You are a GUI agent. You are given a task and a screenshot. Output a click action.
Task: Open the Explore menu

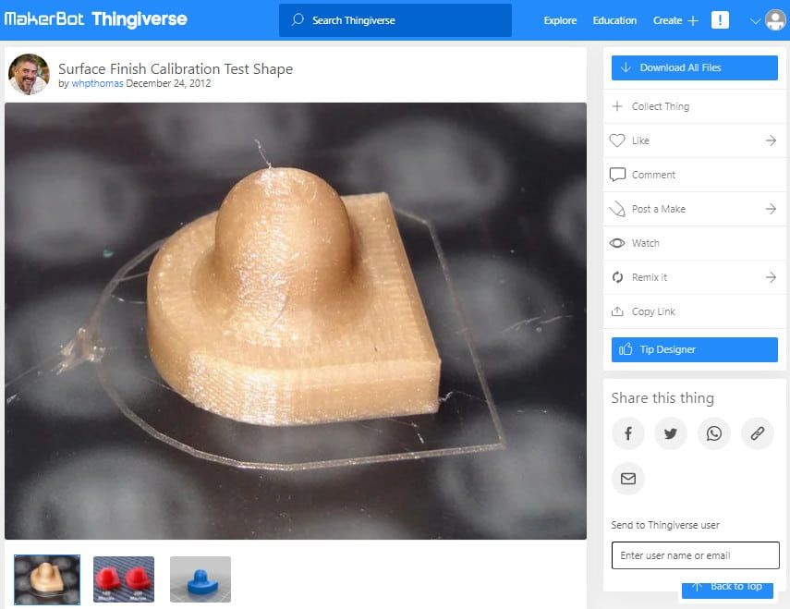559,20
